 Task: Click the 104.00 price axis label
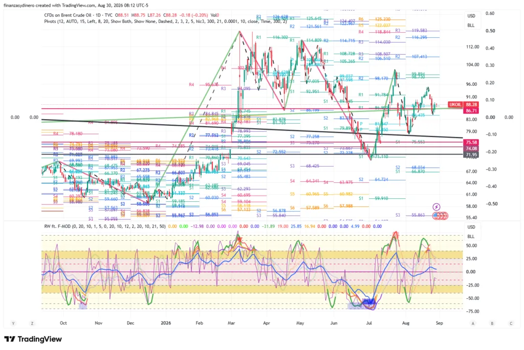472,65
